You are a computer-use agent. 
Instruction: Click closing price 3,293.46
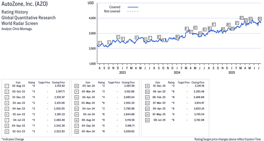pyautogui.click(x=199, y=92)
